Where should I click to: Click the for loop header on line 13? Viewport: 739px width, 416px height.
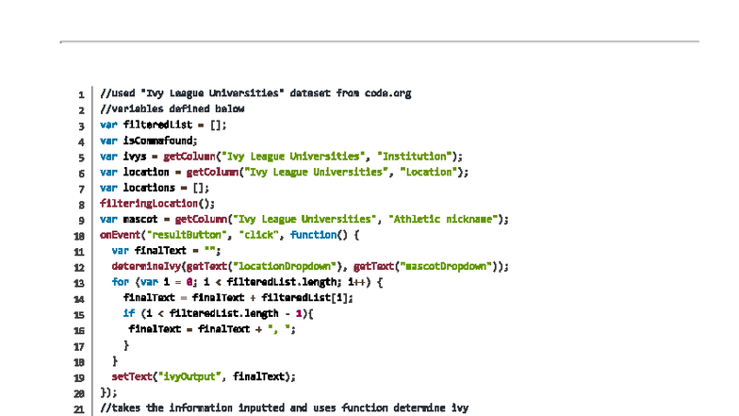click(247, 282)
